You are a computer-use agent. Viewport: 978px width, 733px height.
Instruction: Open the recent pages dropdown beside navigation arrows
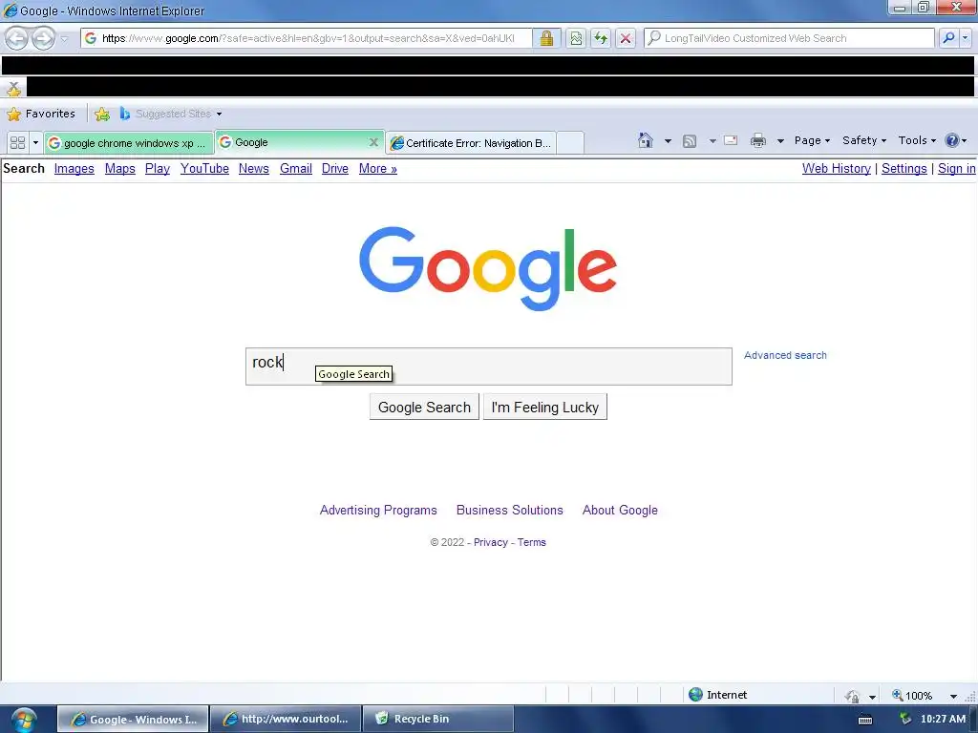pos(64,38)
